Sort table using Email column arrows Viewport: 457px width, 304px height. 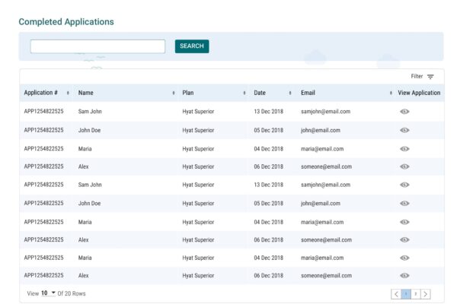[391, 93]
